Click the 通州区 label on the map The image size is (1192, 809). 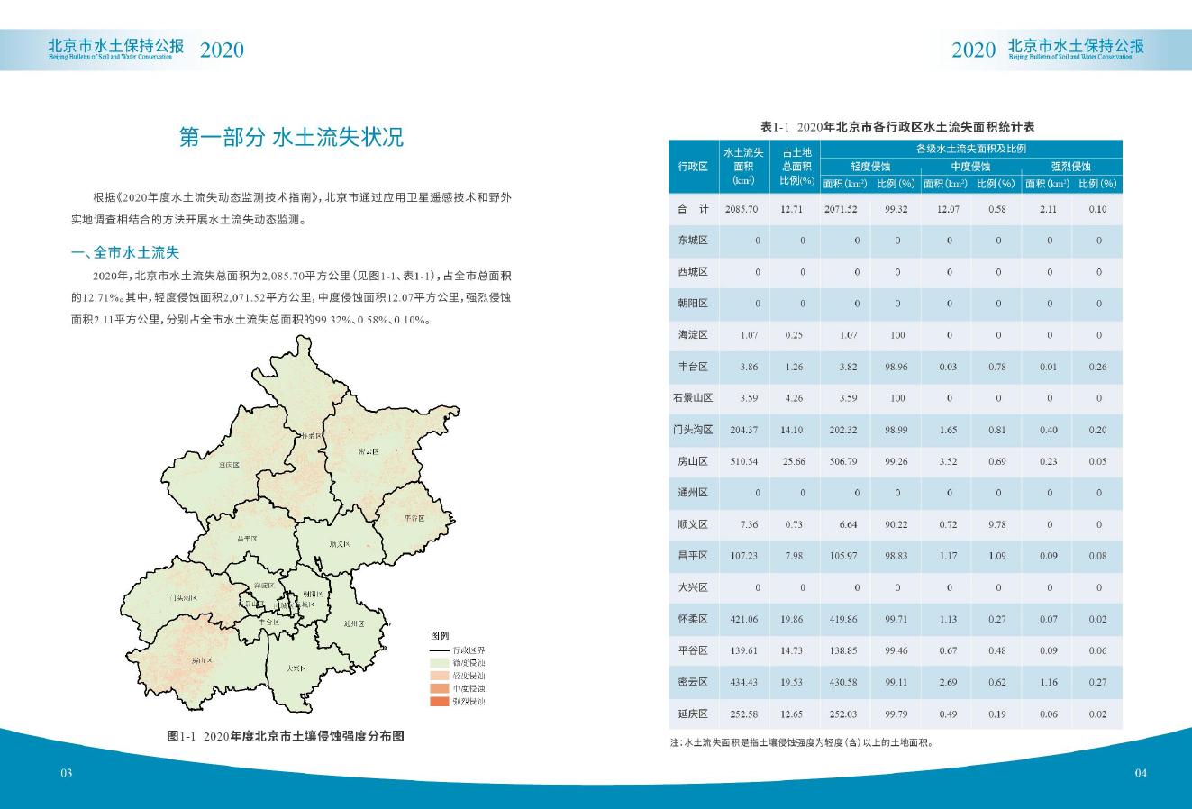[353, 623]
